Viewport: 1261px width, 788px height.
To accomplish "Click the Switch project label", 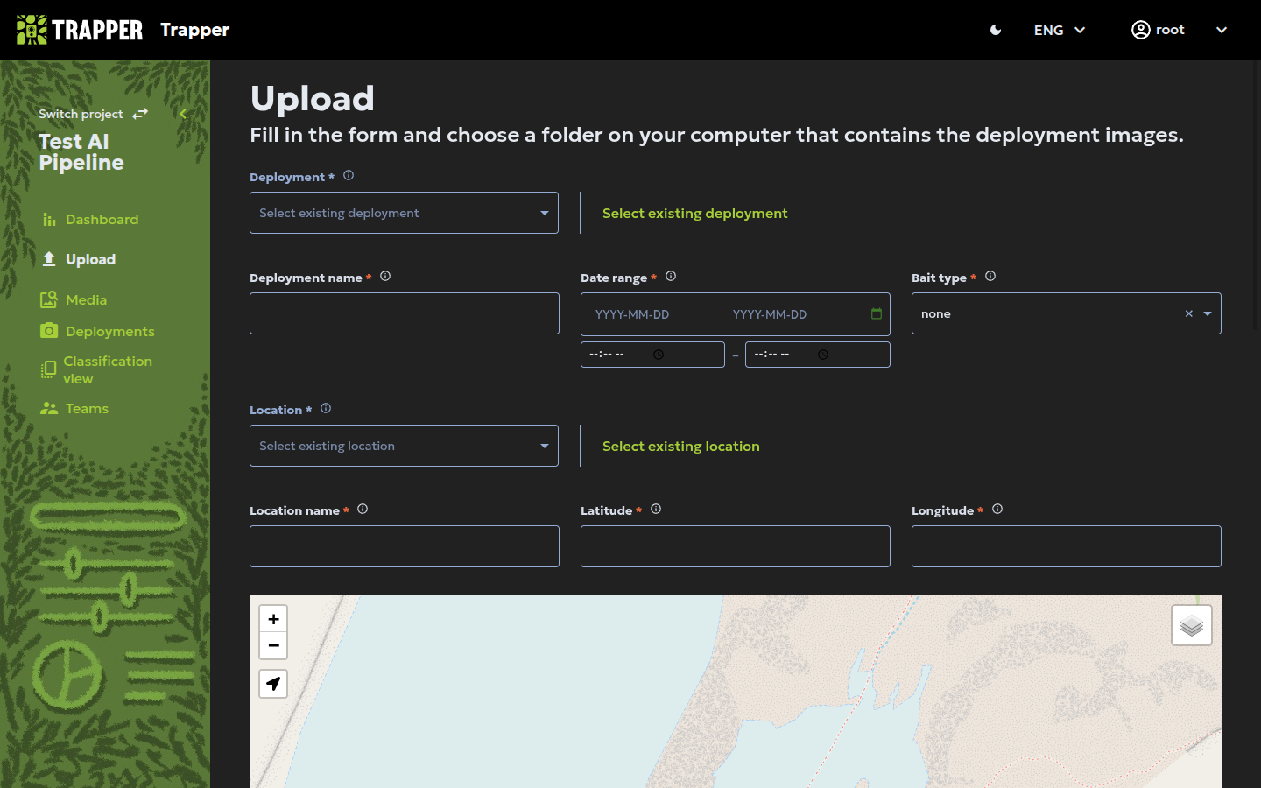I will (x=81, y=114).
